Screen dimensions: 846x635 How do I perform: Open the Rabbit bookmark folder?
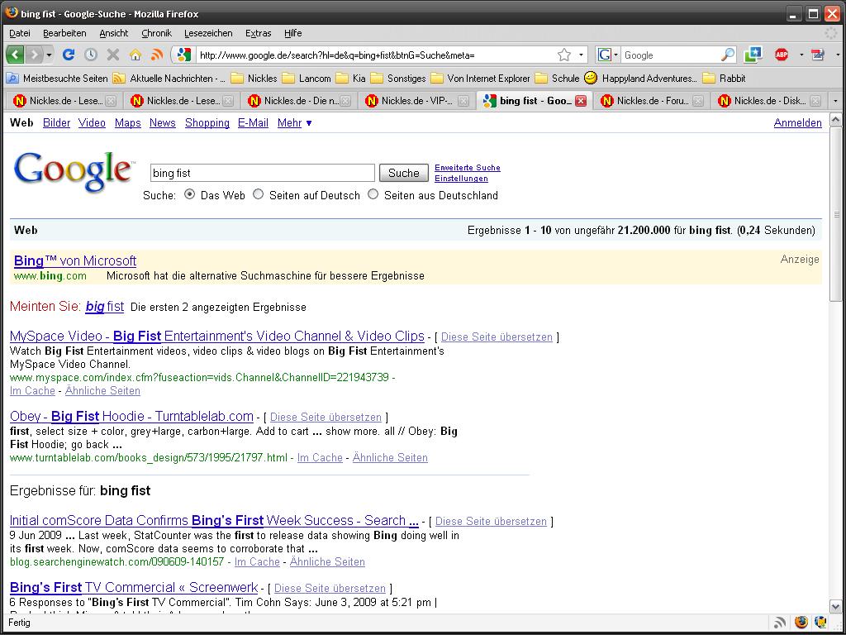[x=724, y=79]
